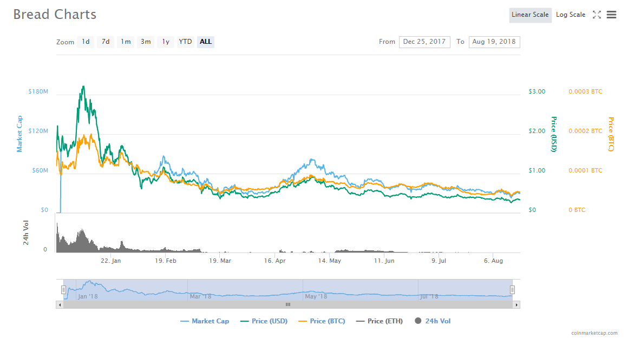The image size is (641, 352).
Task: Switch to Log Scale
Action: [571, 15]
